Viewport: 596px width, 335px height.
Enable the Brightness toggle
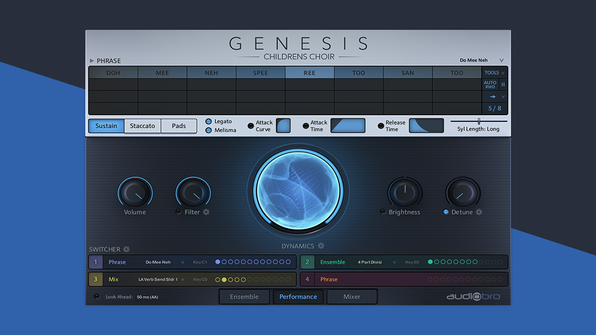click(383, 212)
